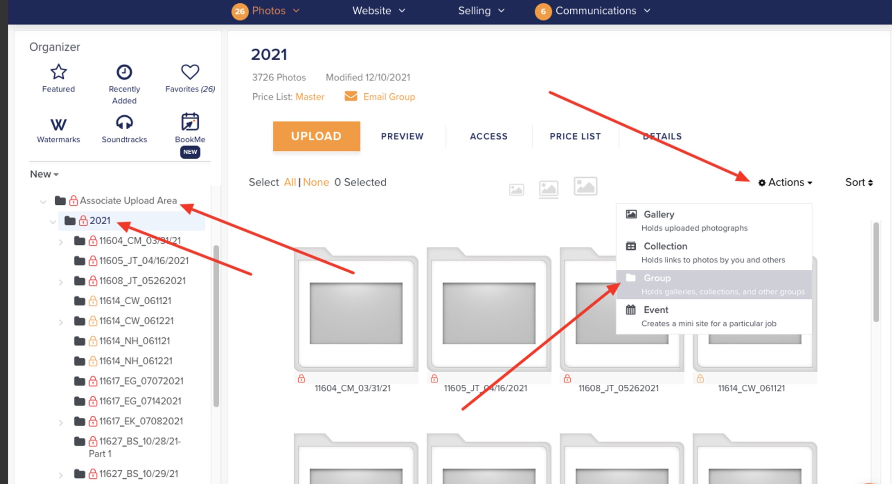Open the Communications top menu

(x=603, y=11)
